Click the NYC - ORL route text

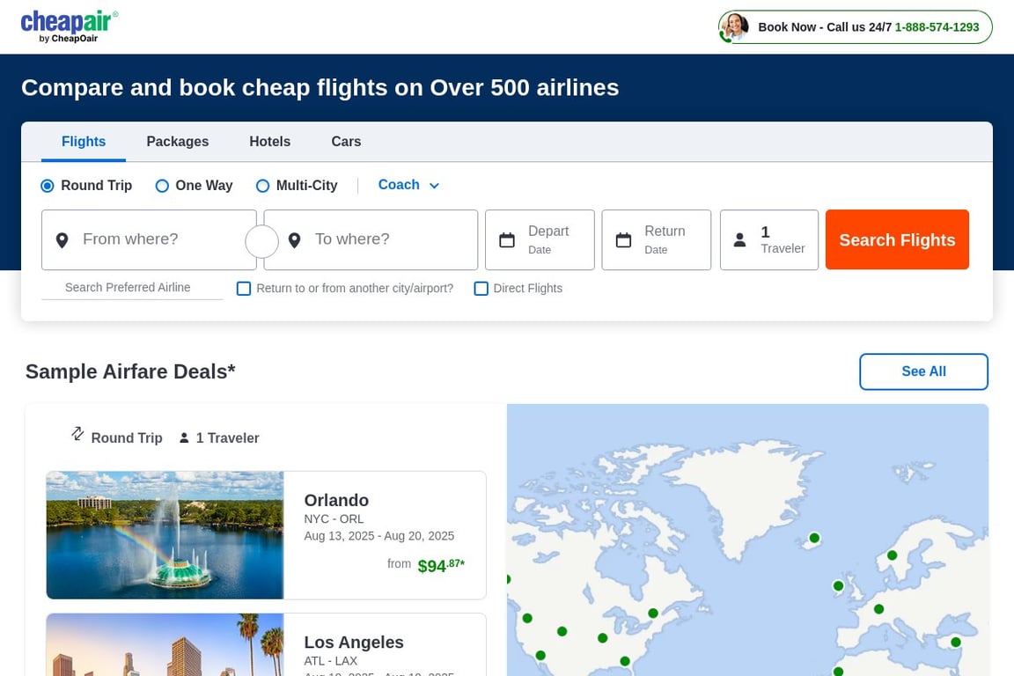pos(334,518)
